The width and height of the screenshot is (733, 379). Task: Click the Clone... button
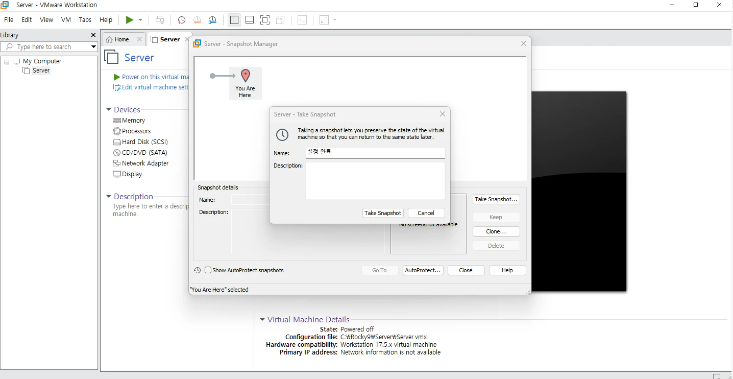coord(496,231)
